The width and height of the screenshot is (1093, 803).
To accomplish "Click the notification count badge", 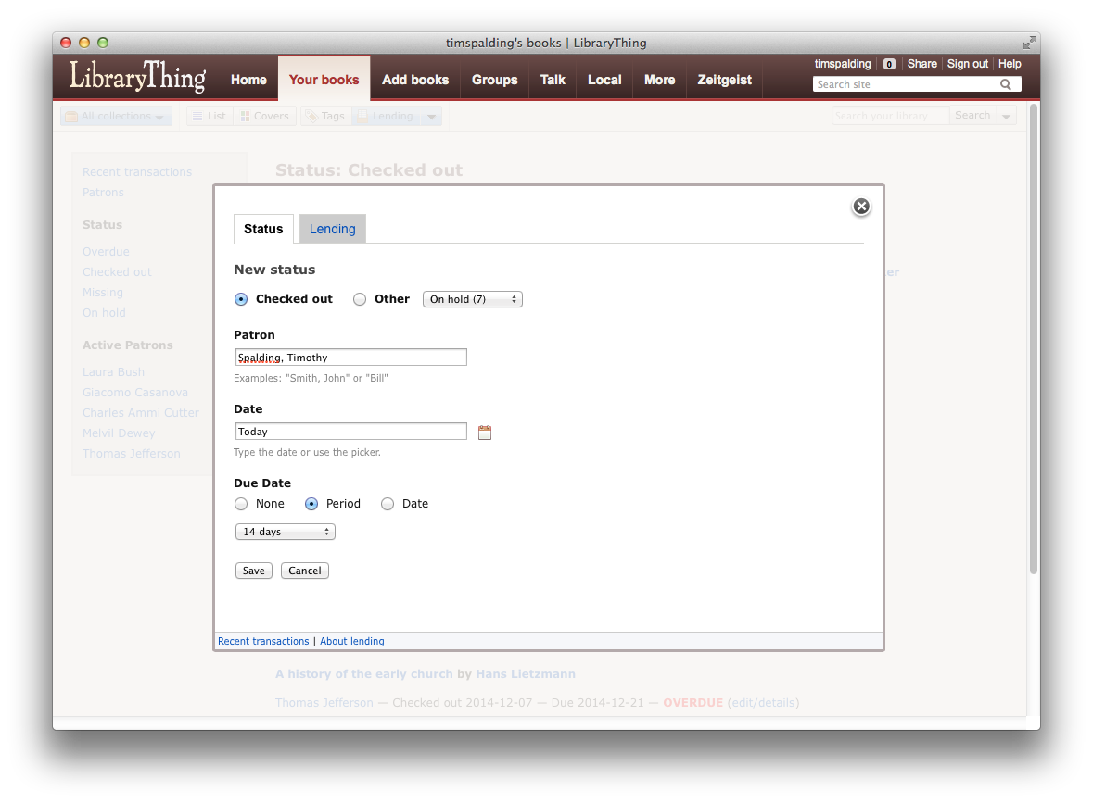I will (x=889, y=64).
